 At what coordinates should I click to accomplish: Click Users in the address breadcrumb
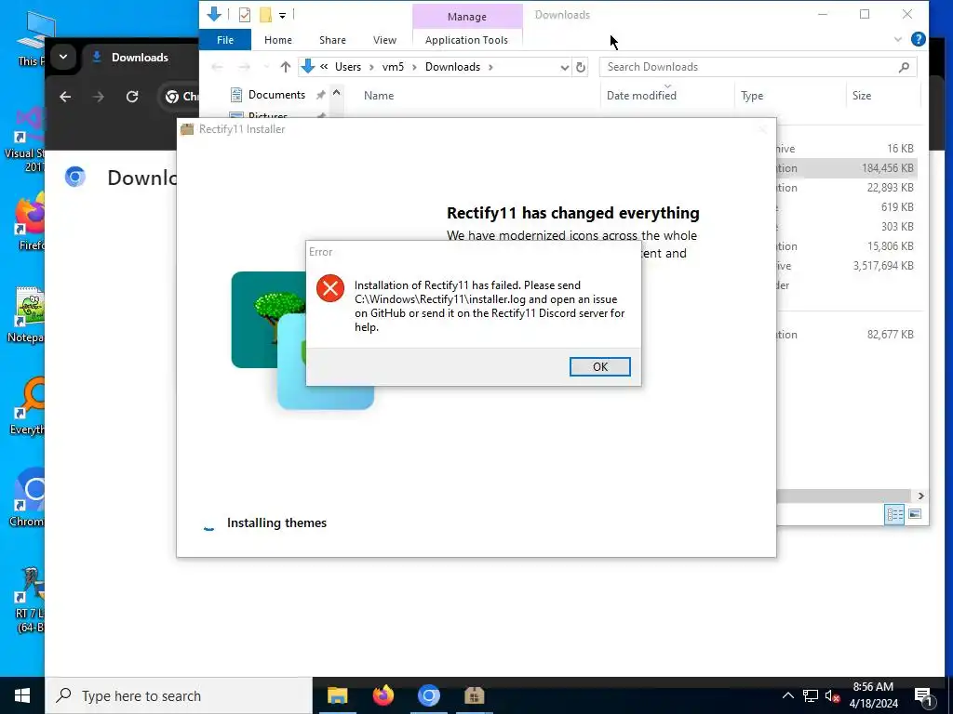click(x=348, y=67)
